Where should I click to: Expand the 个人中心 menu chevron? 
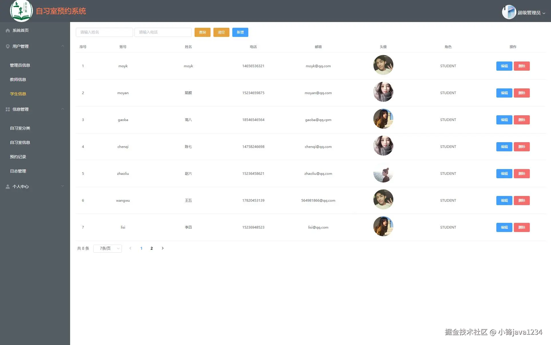point(63,186)
